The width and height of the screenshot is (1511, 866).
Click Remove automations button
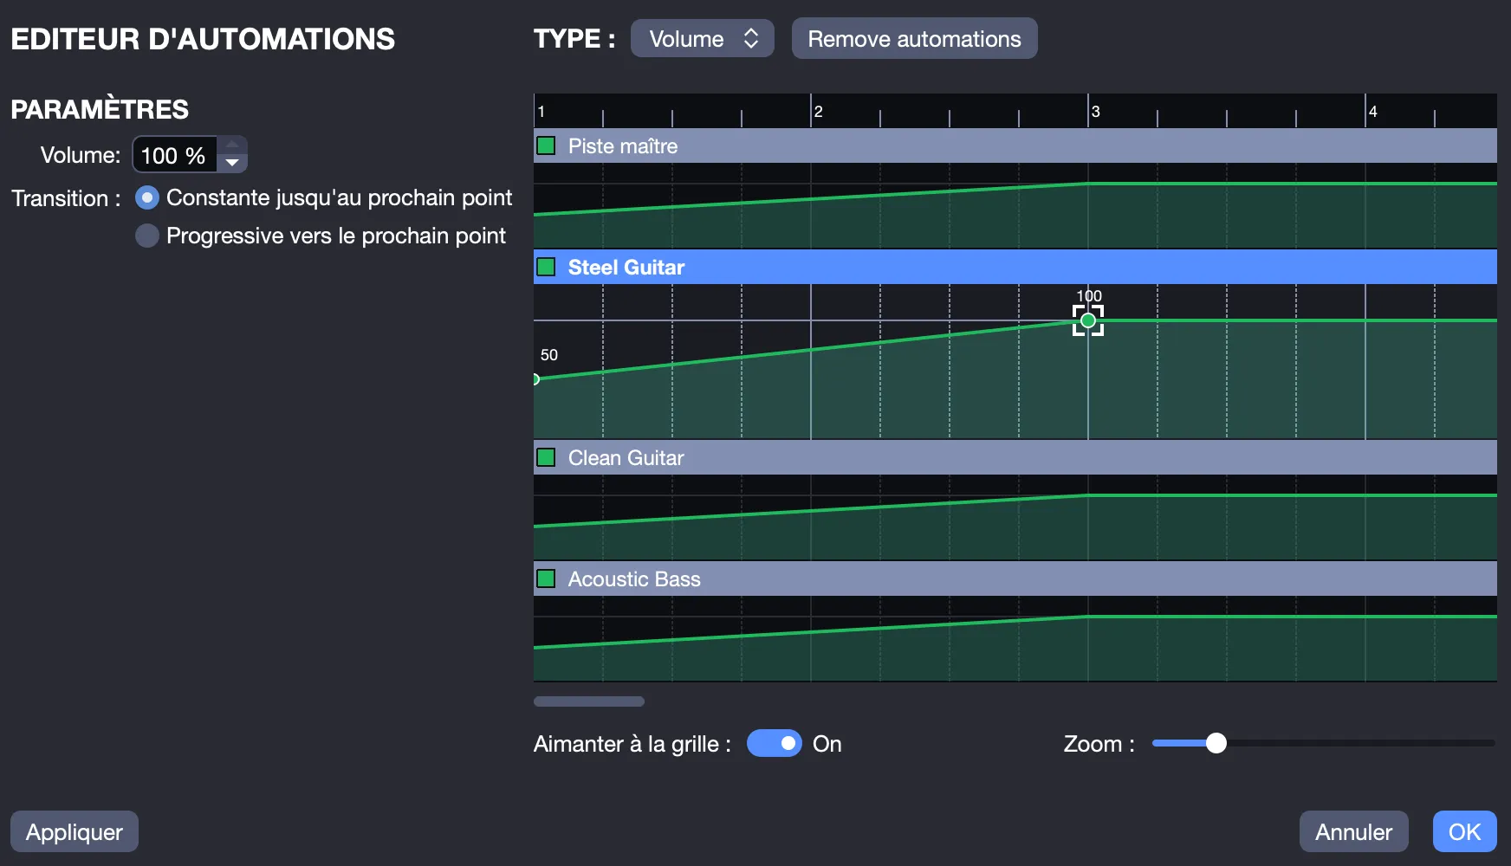coord(914,39)
